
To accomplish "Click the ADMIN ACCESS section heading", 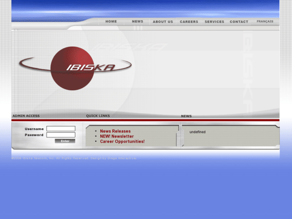I will pyautogui.click(x=26, y=115).
